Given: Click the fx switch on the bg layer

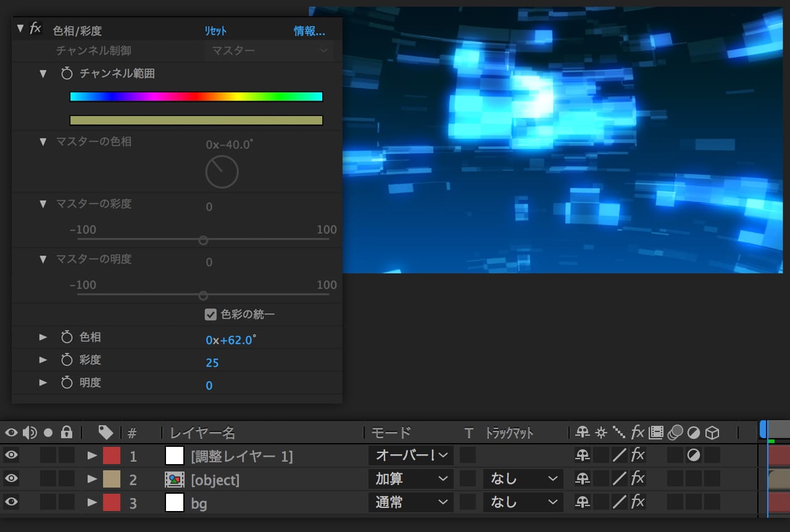Looking at the screenshot, I should (x=638, y=502).
